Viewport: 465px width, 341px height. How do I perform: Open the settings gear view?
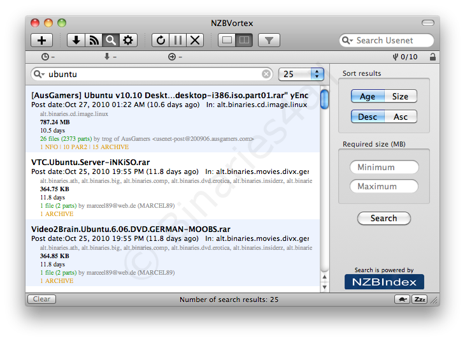128,40
